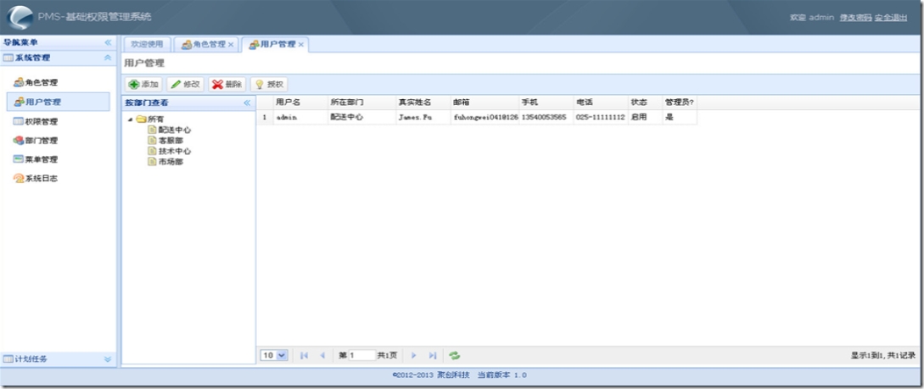
Task: Open the page size dropdown showing 10
Action: point(274,356)
